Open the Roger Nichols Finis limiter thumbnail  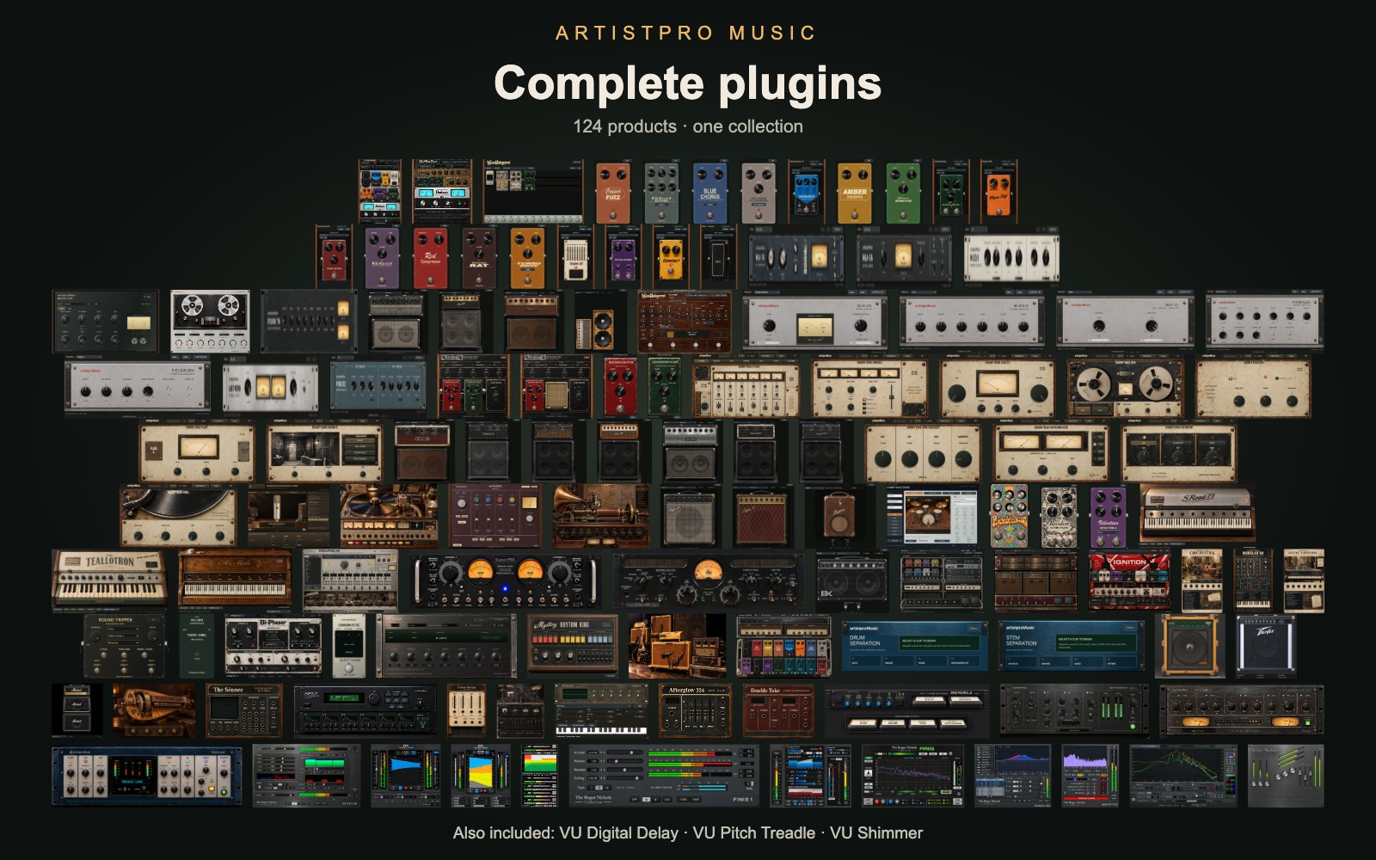point(664,775)
